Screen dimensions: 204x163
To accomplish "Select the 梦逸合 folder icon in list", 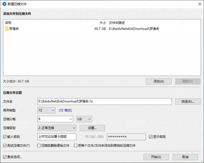I will click(x=7, y=29).
